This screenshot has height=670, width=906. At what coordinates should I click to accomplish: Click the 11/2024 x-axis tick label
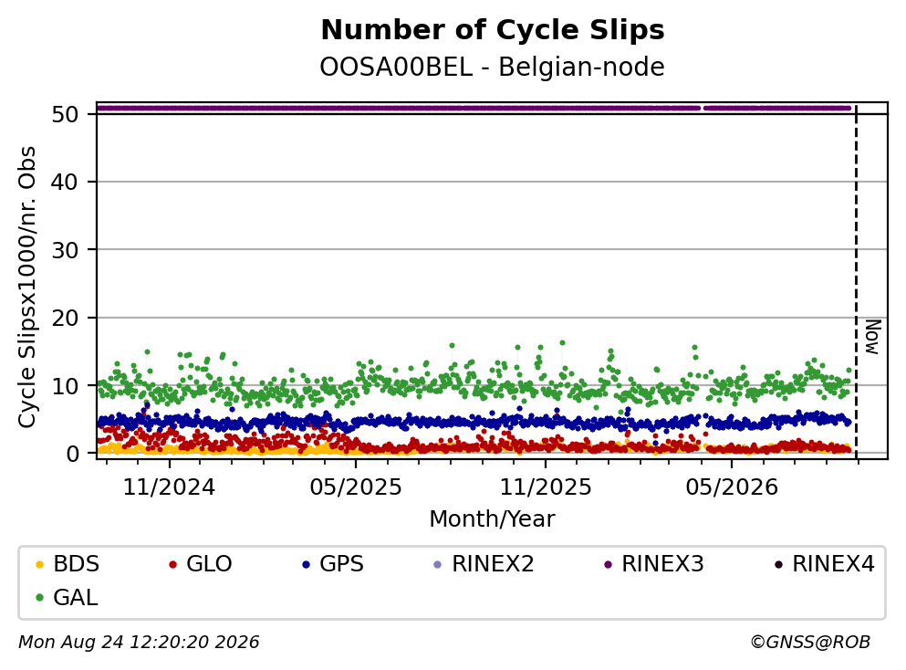pos(169,487)
